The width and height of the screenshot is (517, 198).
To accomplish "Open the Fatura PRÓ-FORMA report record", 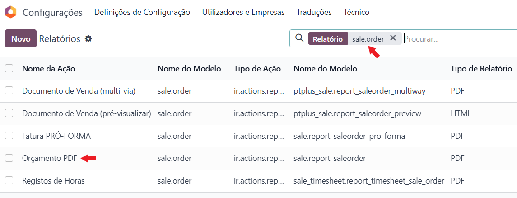I will (x=56, y=136).
